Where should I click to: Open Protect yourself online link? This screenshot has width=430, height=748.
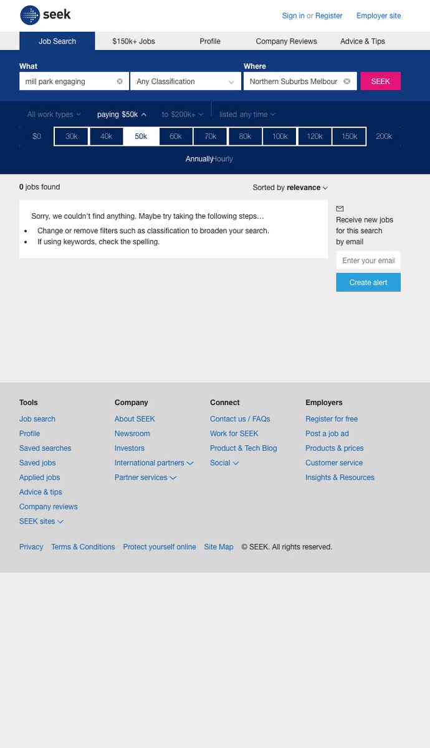click(160, 547)
